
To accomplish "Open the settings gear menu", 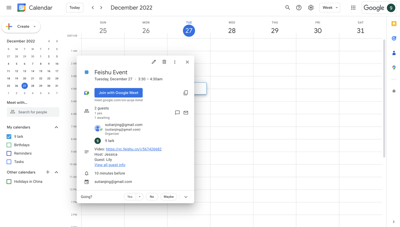I will (x=311, y=8).
